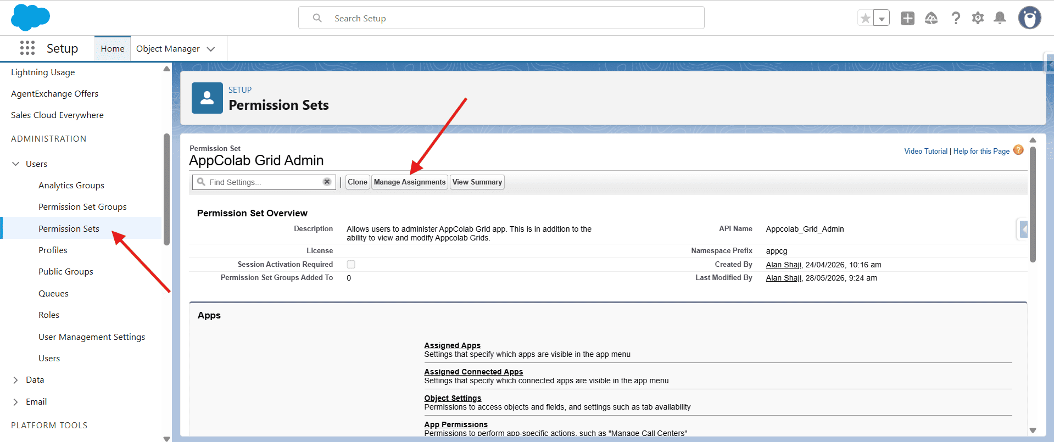The height and width of the screenshot is (442, 1054).
Task: Click the Find Settings search box
Action: click(264, 182)
